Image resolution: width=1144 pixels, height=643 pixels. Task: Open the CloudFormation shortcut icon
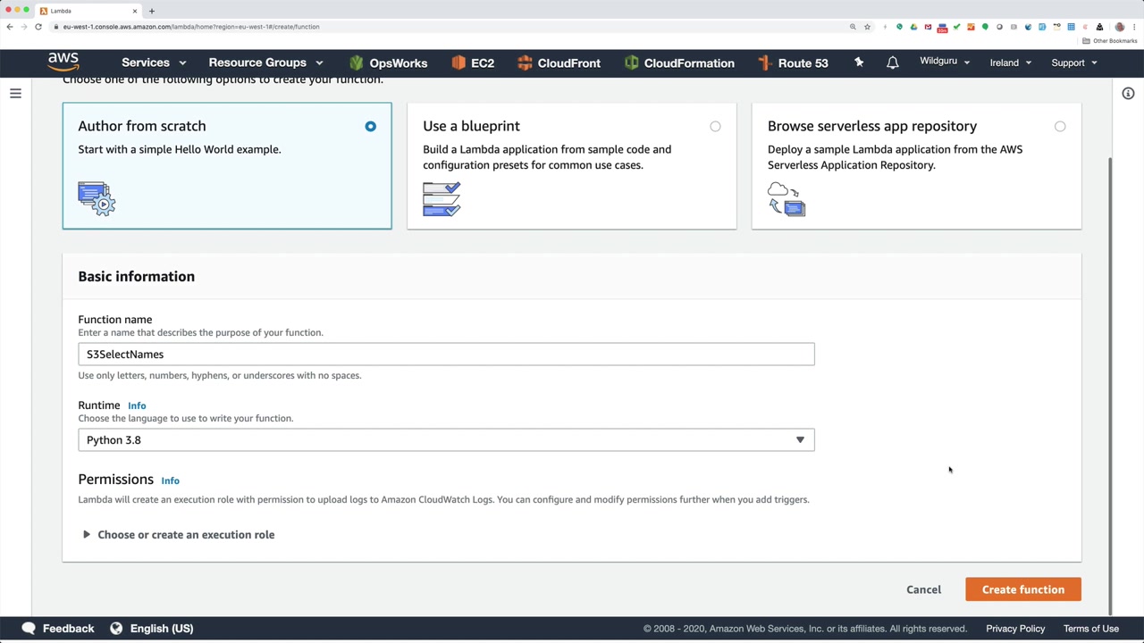click(x=632, y=63)
